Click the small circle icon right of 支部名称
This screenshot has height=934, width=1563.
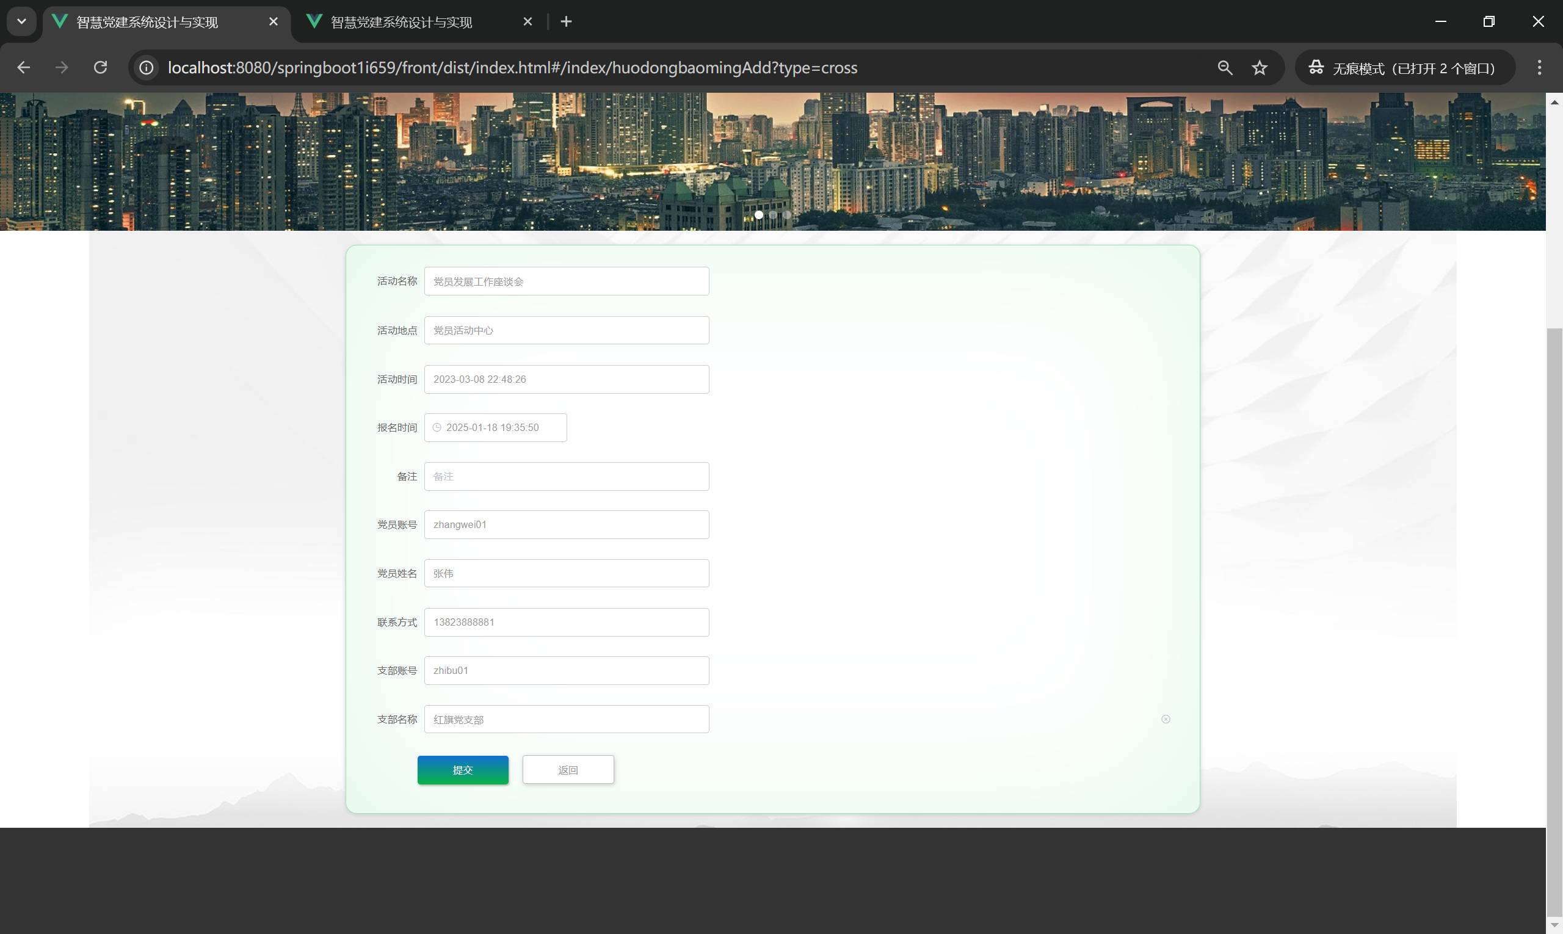(1165, 719)
